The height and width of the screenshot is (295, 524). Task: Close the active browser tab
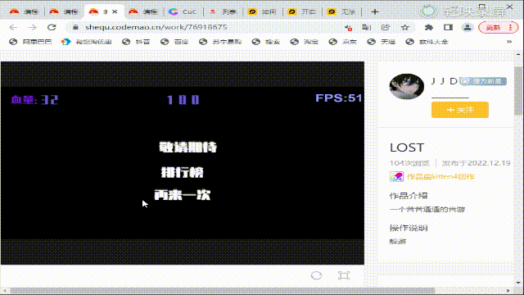[x=115, y=11]
